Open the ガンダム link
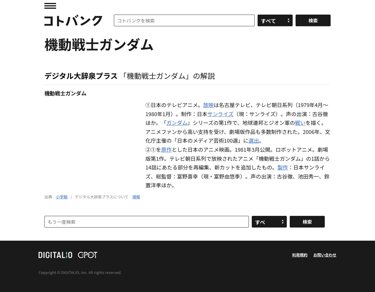Viewport: 375px width, 292px height. pyautogui.click(x=177, y=123)
